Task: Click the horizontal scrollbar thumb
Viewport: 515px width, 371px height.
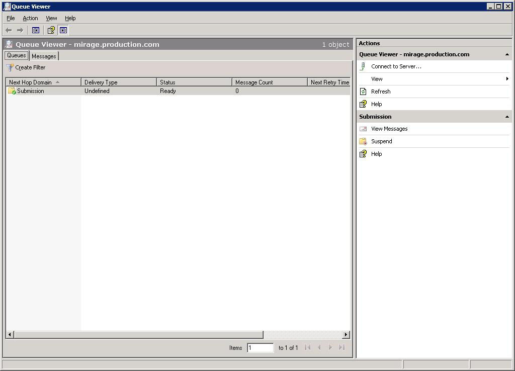Action: point(138,335)
